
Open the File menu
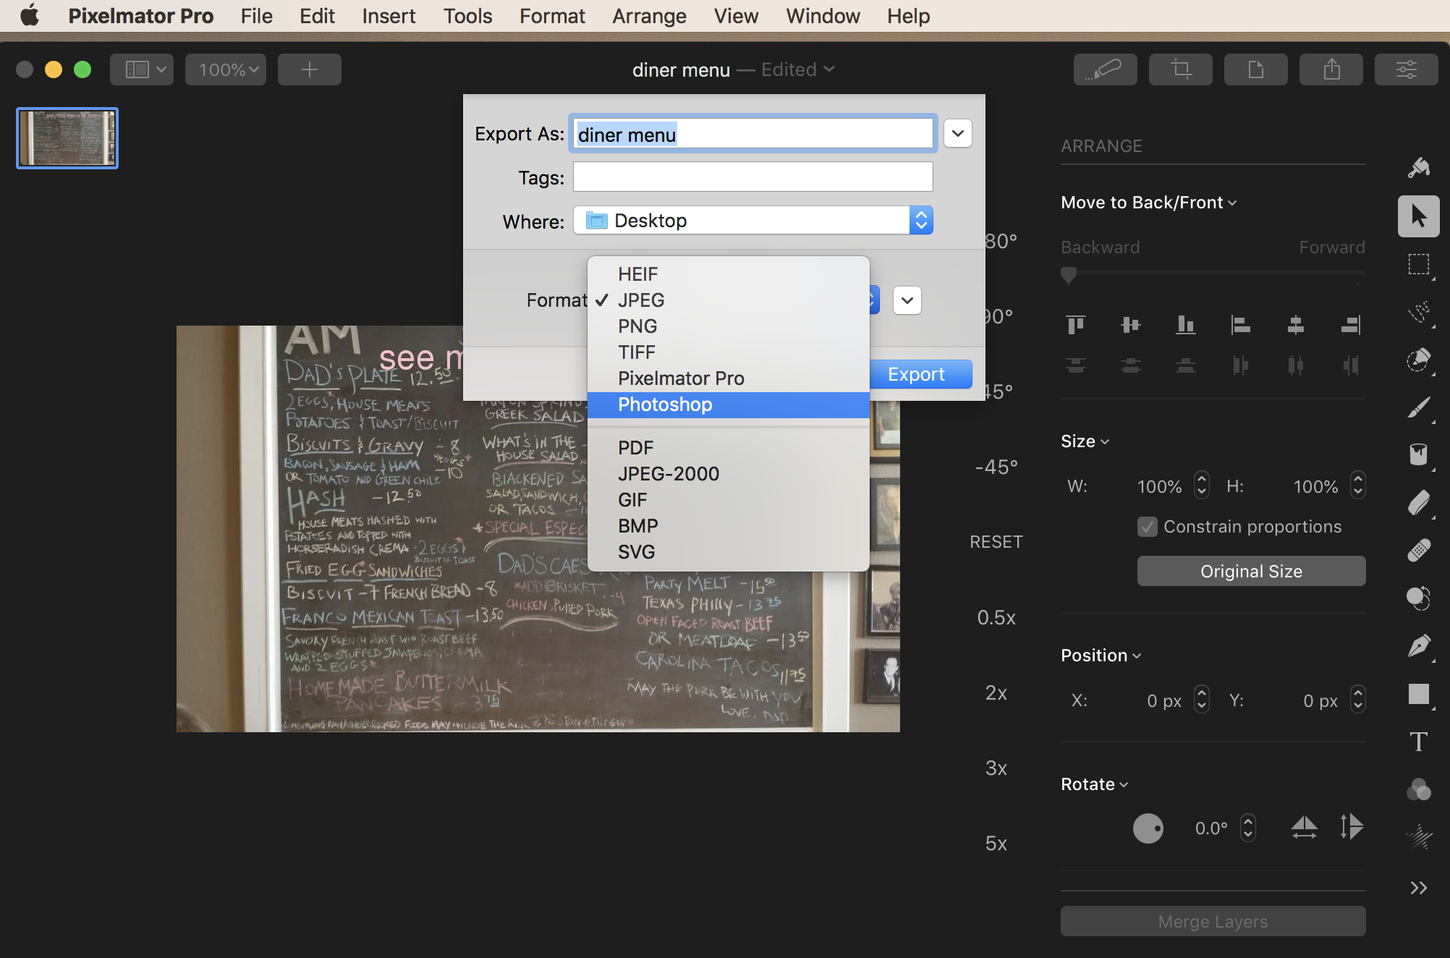click(x=256, y=16)
